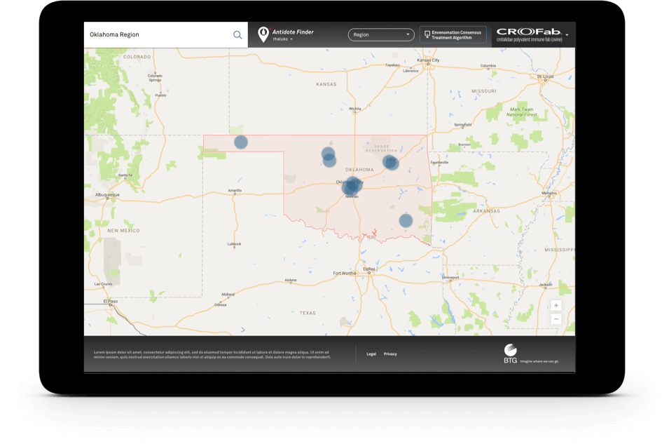669x444 pixels.
Task: Click the KANSAS state label
Action: (x=326, y=85)
